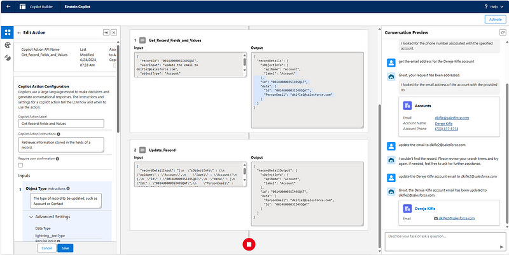Show Copilot Action Instructions info tooltip
The image size is (509, 255).
click(59, 134)
